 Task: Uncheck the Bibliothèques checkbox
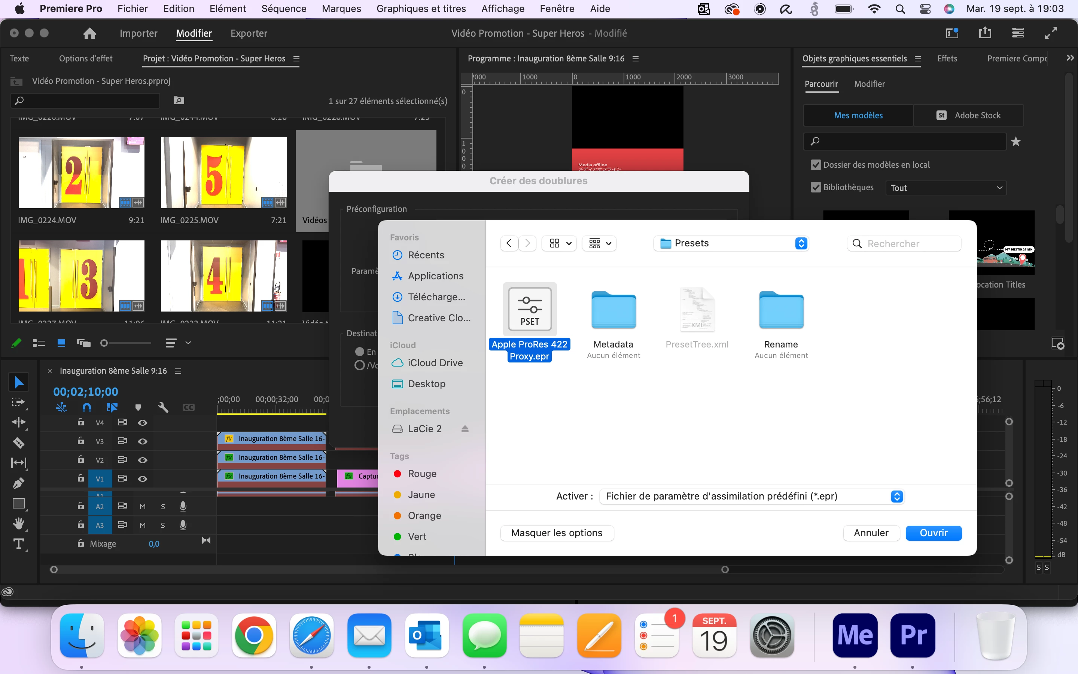tap(815, 188)
